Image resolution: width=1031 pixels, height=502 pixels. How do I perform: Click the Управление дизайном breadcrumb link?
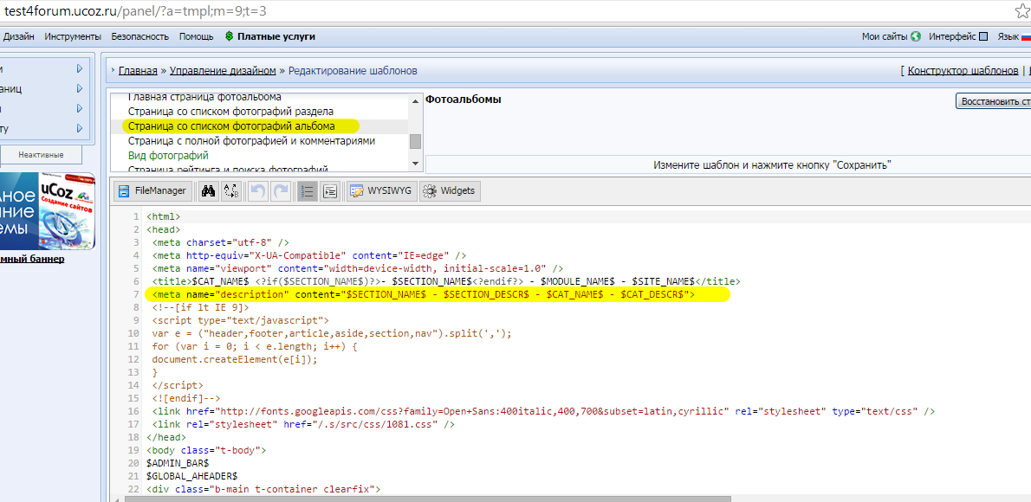[x=223, y=71]
